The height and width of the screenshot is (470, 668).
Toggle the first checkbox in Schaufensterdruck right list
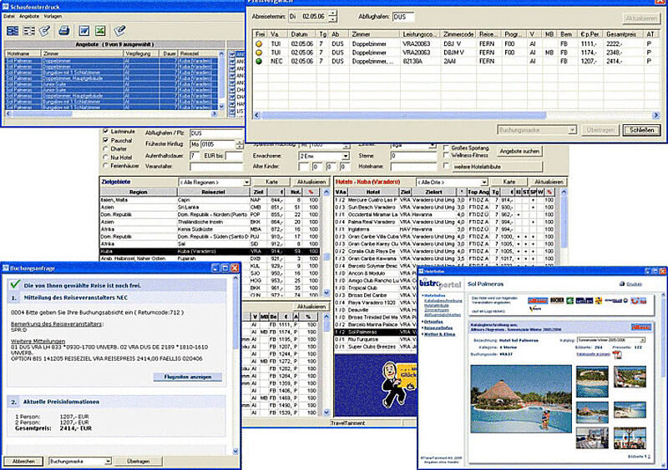point(232,54)
